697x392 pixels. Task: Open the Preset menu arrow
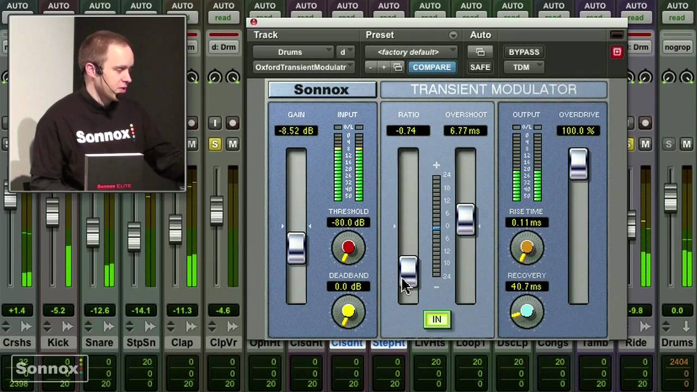[x=453, y=35]
